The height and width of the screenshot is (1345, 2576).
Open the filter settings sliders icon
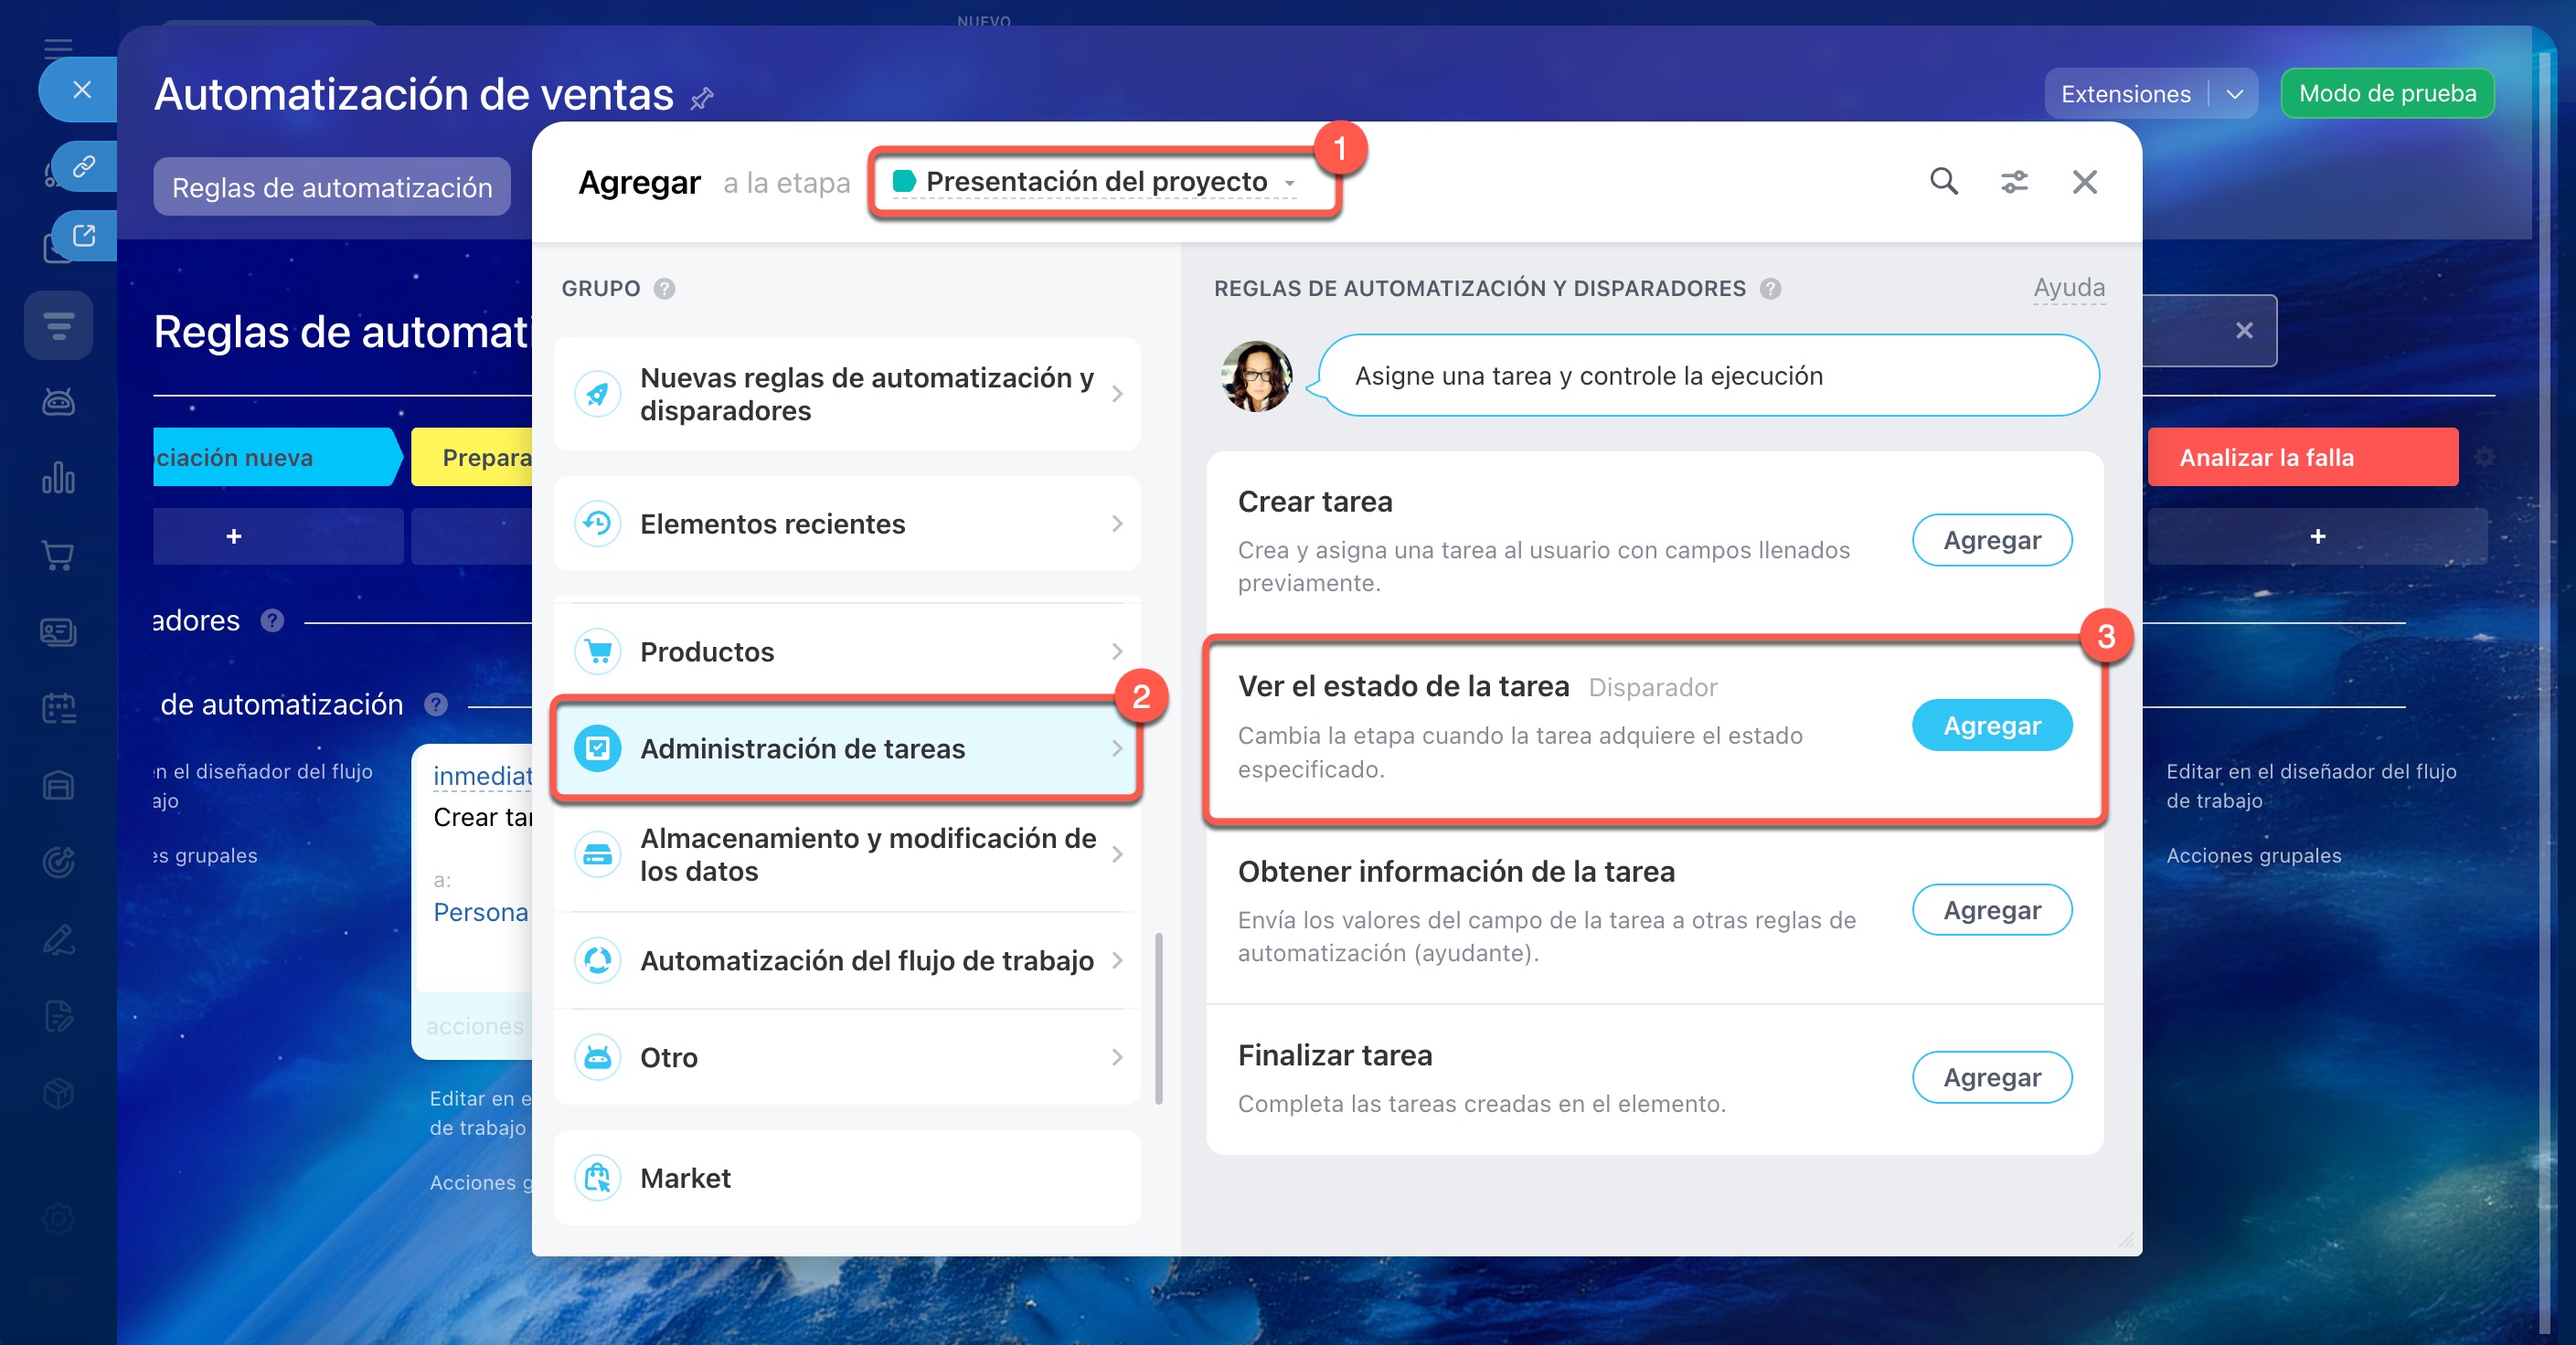[2013, 182]
